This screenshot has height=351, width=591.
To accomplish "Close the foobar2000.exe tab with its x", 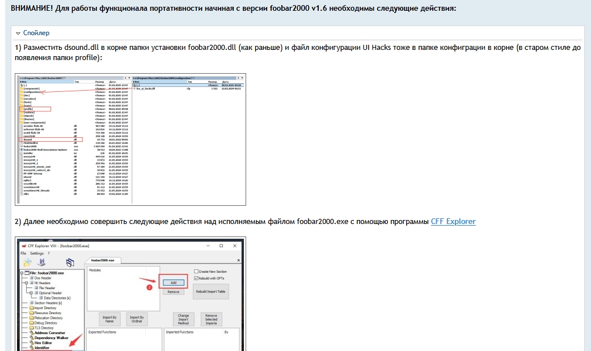I will [238, 260].
